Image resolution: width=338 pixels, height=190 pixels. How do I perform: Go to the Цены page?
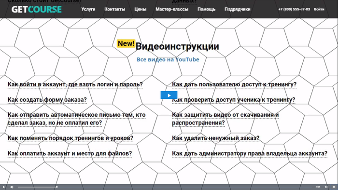point(141,9)
